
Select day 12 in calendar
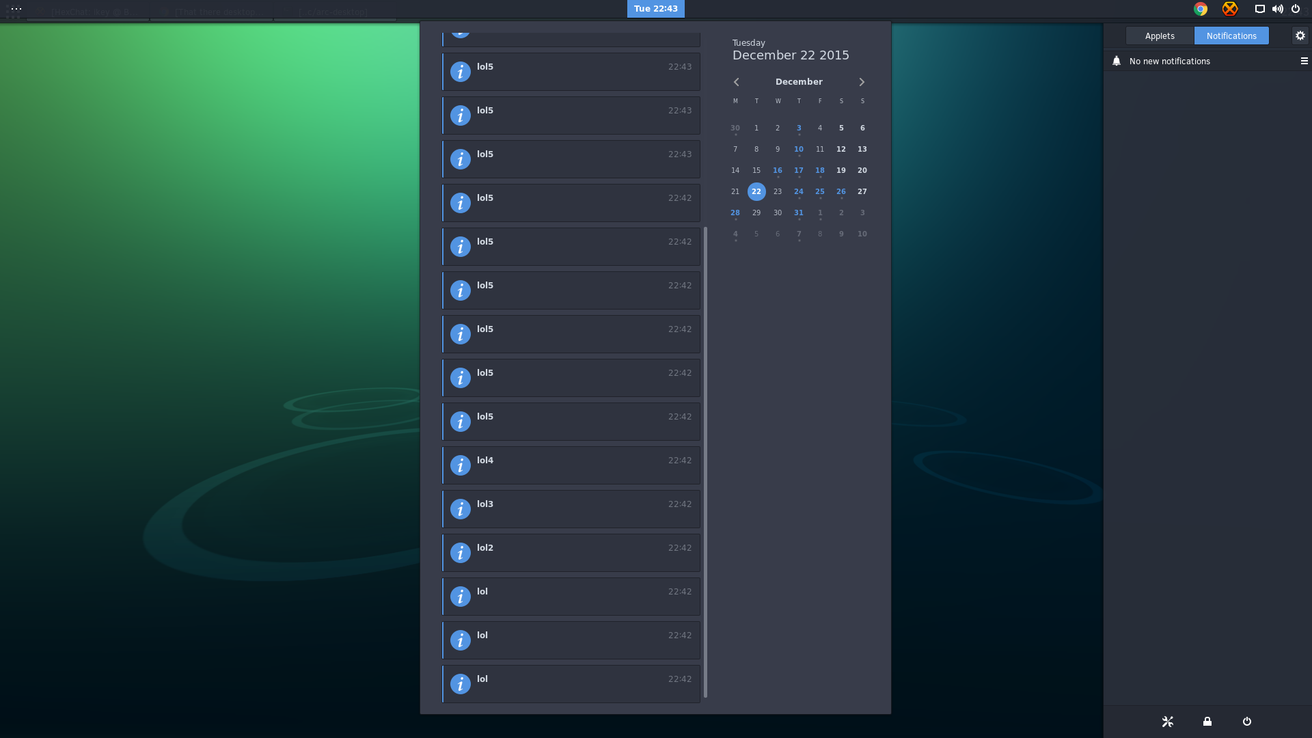coord(841,149)
